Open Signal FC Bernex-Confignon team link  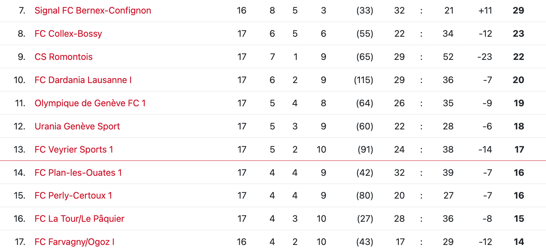93,11
